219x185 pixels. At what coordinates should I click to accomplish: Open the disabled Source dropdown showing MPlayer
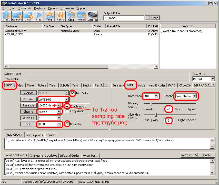point(66,93)
